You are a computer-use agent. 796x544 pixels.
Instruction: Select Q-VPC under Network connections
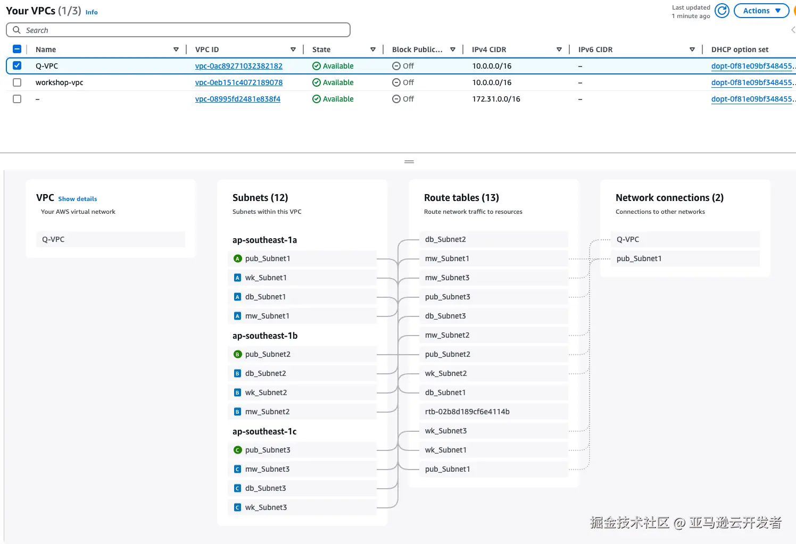[x=685, y=239]
